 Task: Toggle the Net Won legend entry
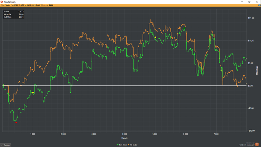tap(122, 145)
